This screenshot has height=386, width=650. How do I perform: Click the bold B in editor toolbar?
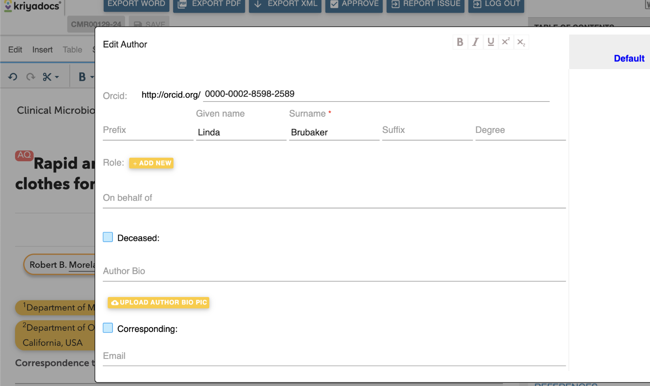pos(82,77)
